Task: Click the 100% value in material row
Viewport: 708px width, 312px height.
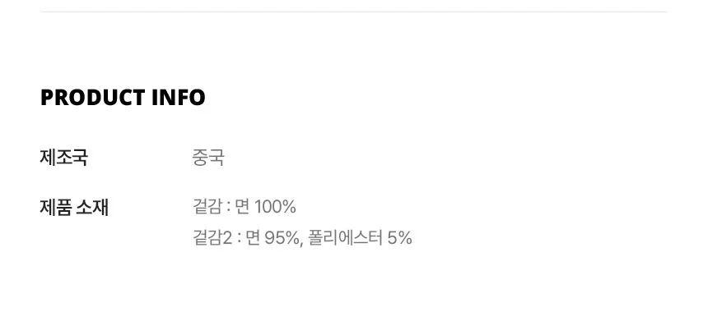Action: point(275,207)
